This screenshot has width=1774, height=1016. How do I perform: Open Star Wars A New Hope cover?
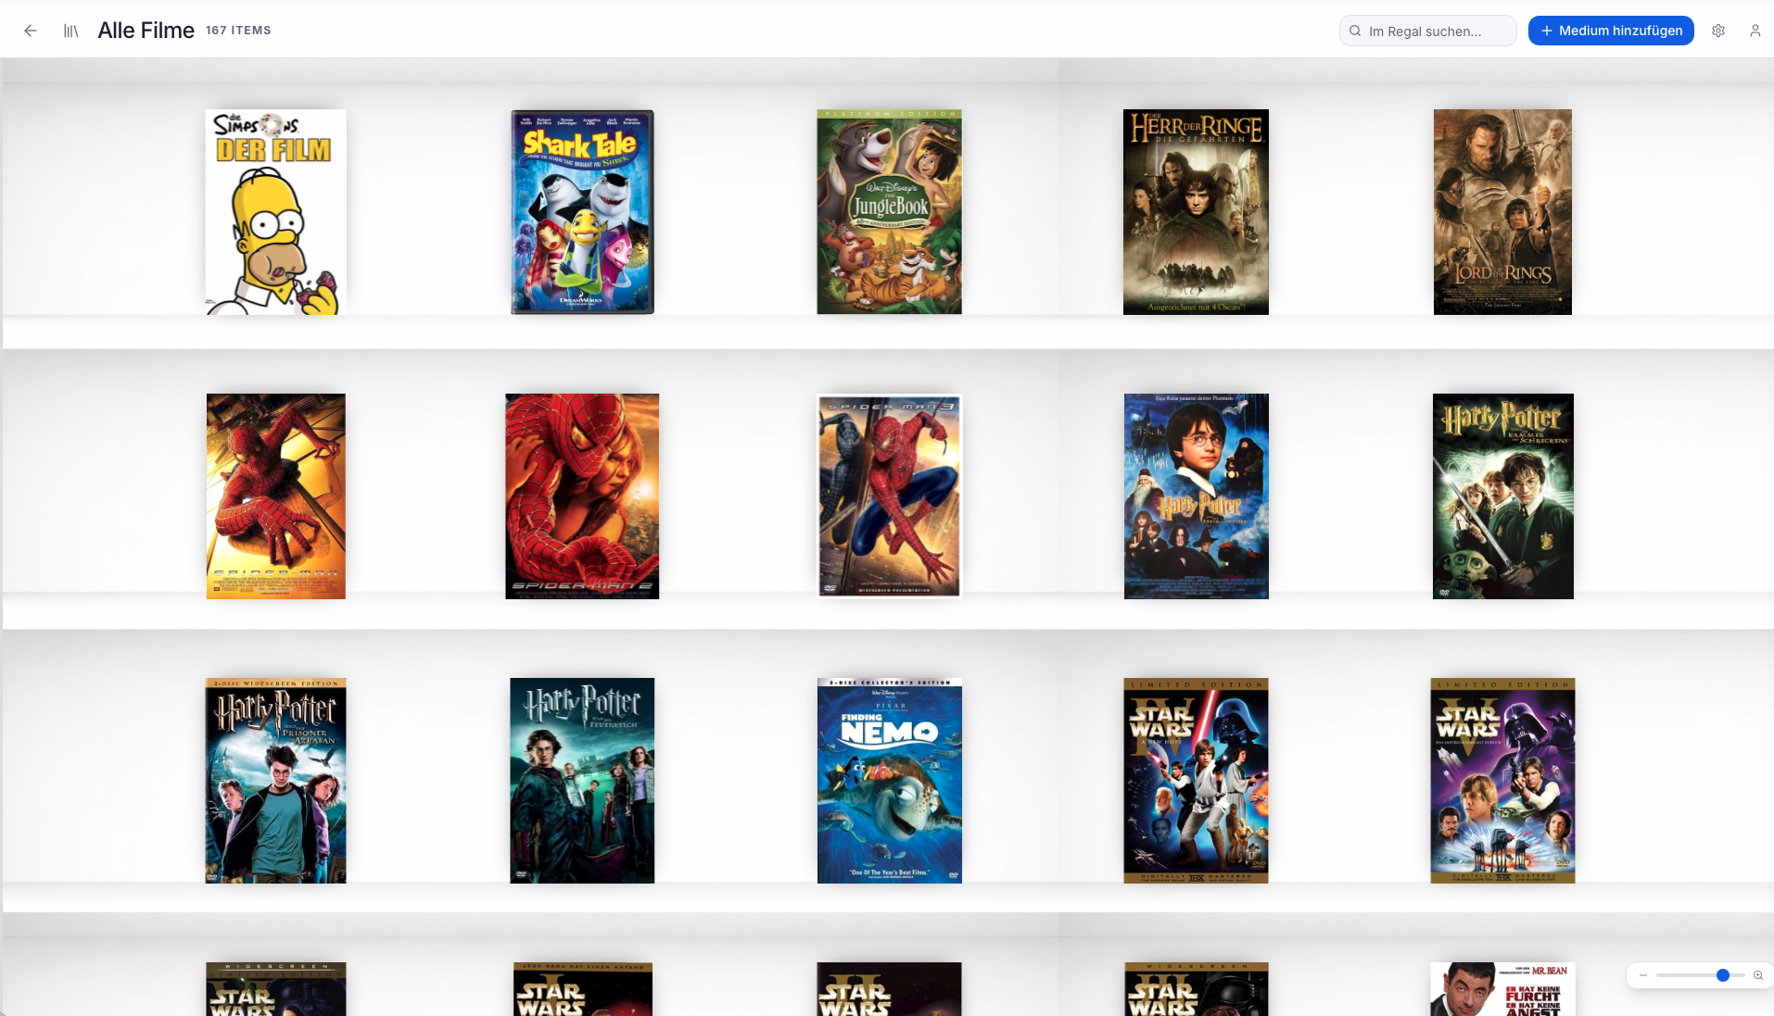(1196, 781)
